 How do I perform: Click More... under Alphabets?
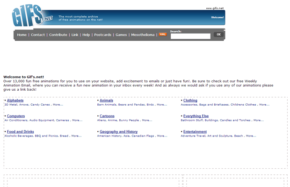click(58, 105)
